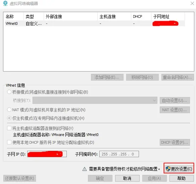Click the 主机连接 column header
The image size is (196, 184).
pyautogui.click(x=114, y=16)
